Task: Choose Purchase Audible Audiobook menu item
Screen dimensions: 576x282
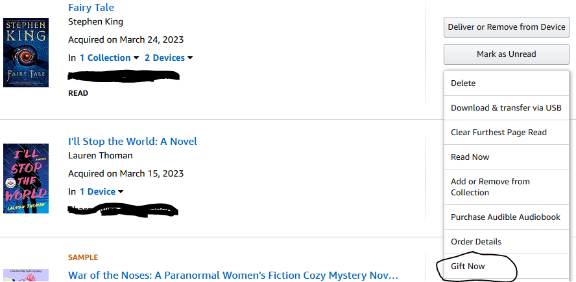Action: coord(505,217)
